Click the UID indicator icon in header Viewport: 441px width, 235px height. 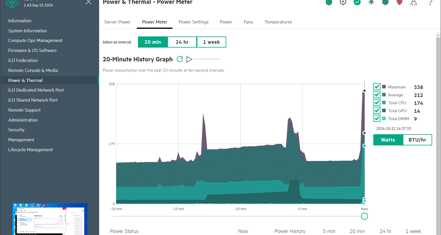click(x=343, y=2)
